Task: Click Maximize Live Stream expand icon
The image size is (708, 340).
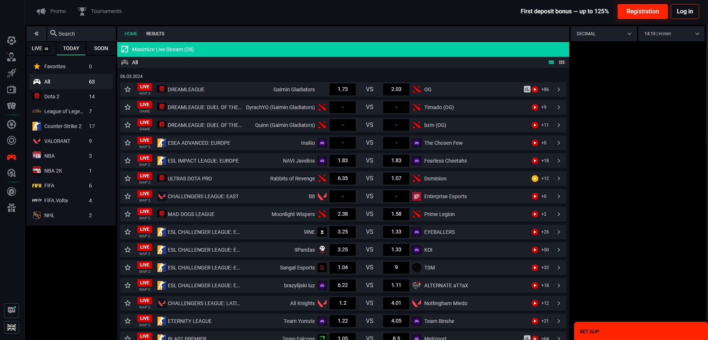Action: tap(125, 49)
